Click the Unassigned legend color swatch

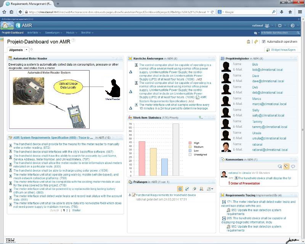point(190,154)
